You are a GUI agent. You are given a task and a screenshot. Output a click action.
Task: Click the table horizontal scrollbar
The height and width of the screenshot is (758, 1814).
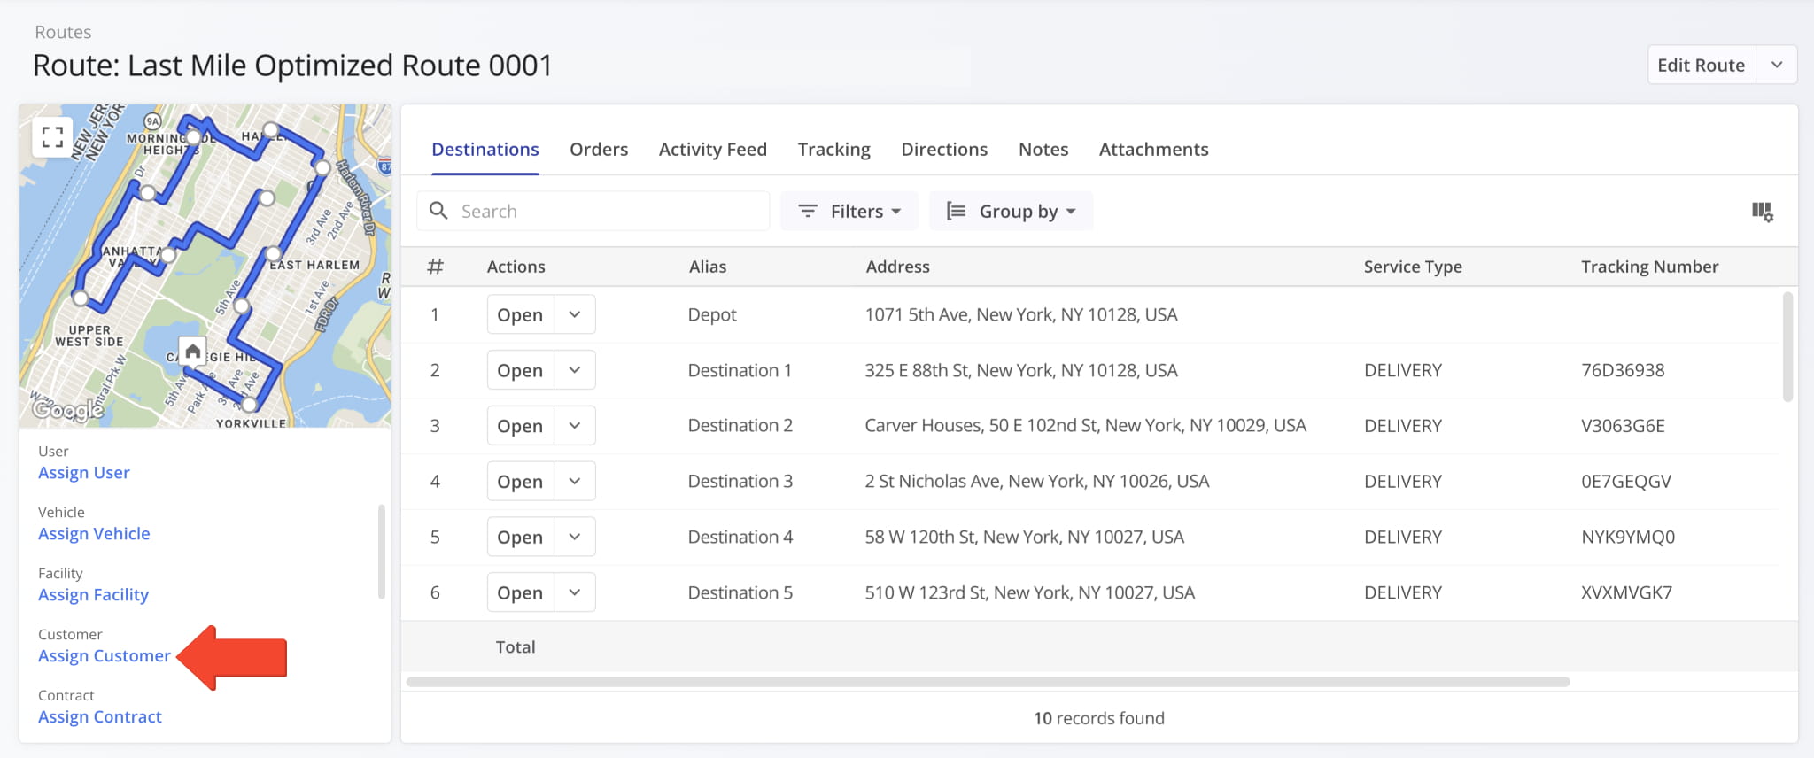click(x=988, y=682)
